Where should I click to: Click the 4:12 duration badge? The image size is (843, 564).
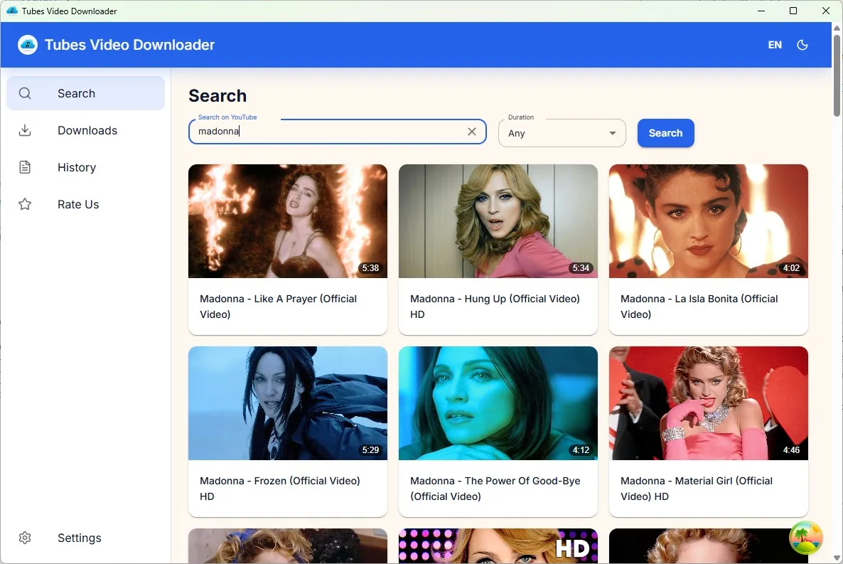[x=581, y=450]
